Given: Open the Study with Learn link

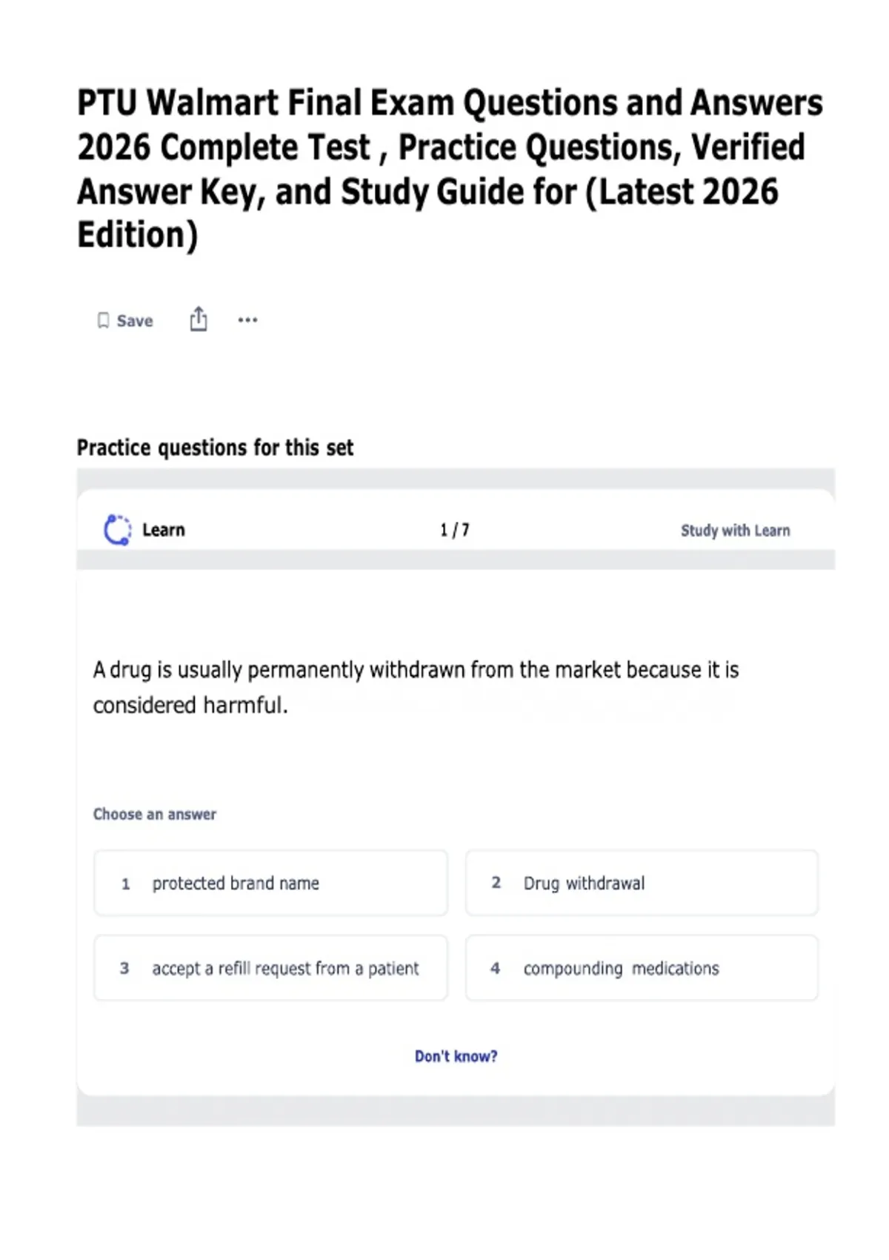Looking at the screenshot, I should [x=736, y=531].
